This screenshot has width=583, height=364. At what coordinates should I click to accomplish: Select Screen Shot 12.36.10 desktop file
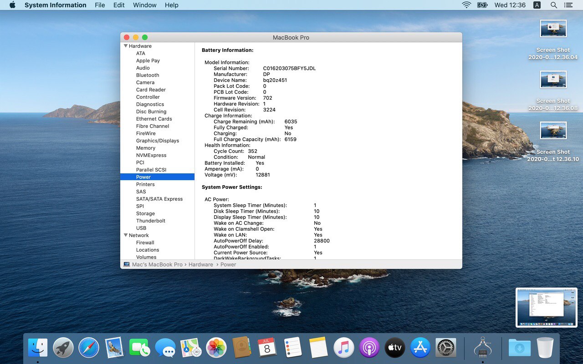coord(553,142)
